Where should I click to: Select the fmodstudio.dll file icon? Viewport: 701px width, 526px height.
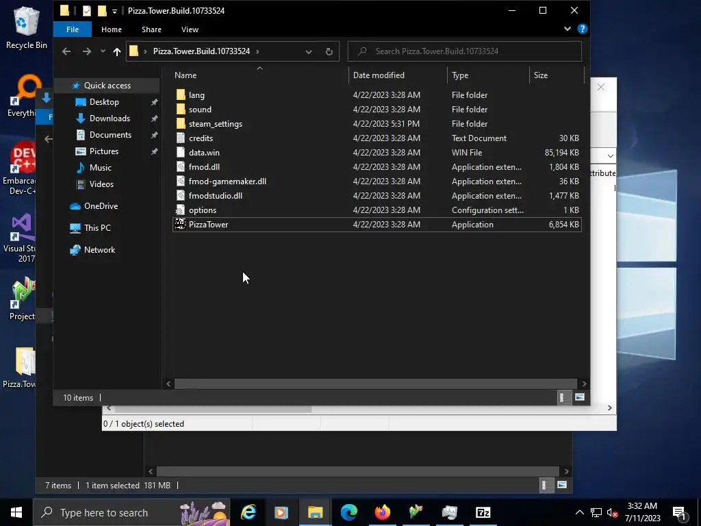click(x=181, y=195)
